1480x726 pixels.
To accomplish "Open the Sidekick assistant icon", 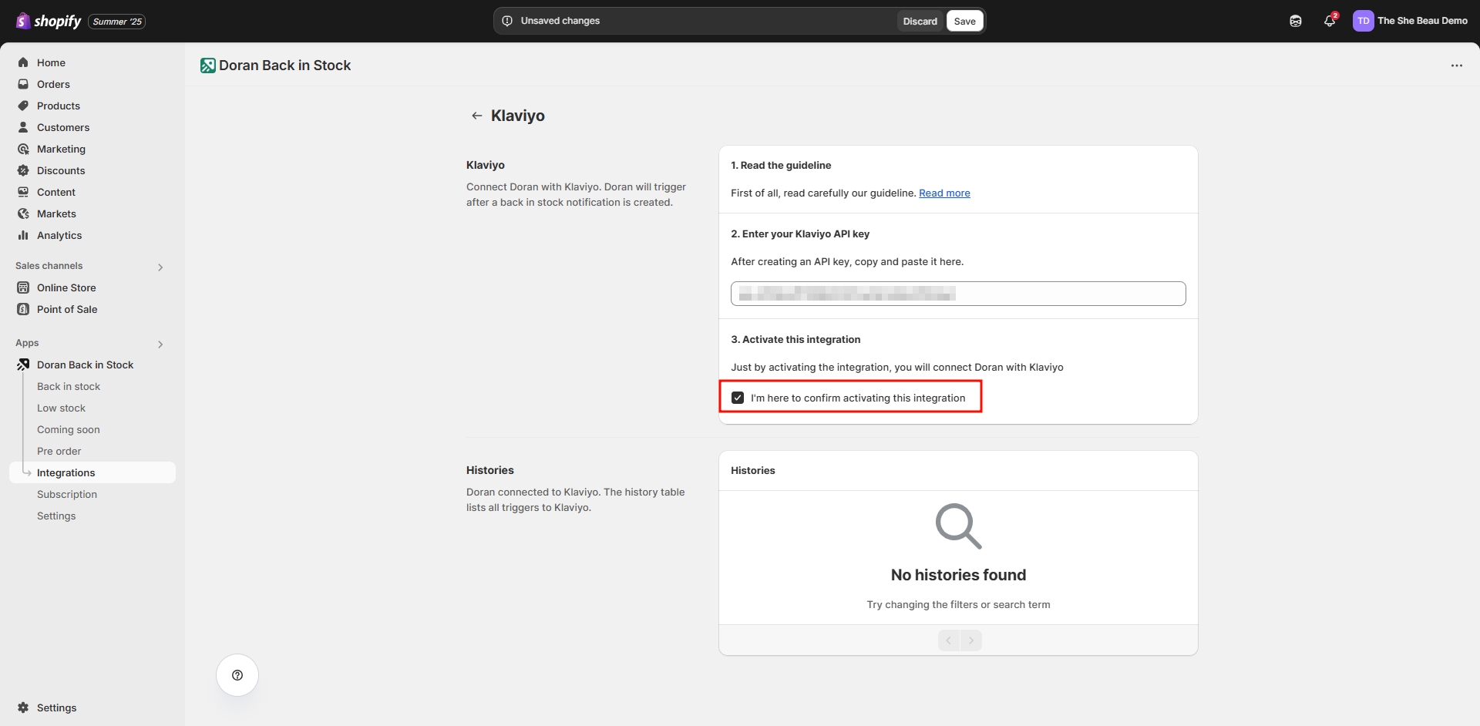I will click(x=1296, y=21).
